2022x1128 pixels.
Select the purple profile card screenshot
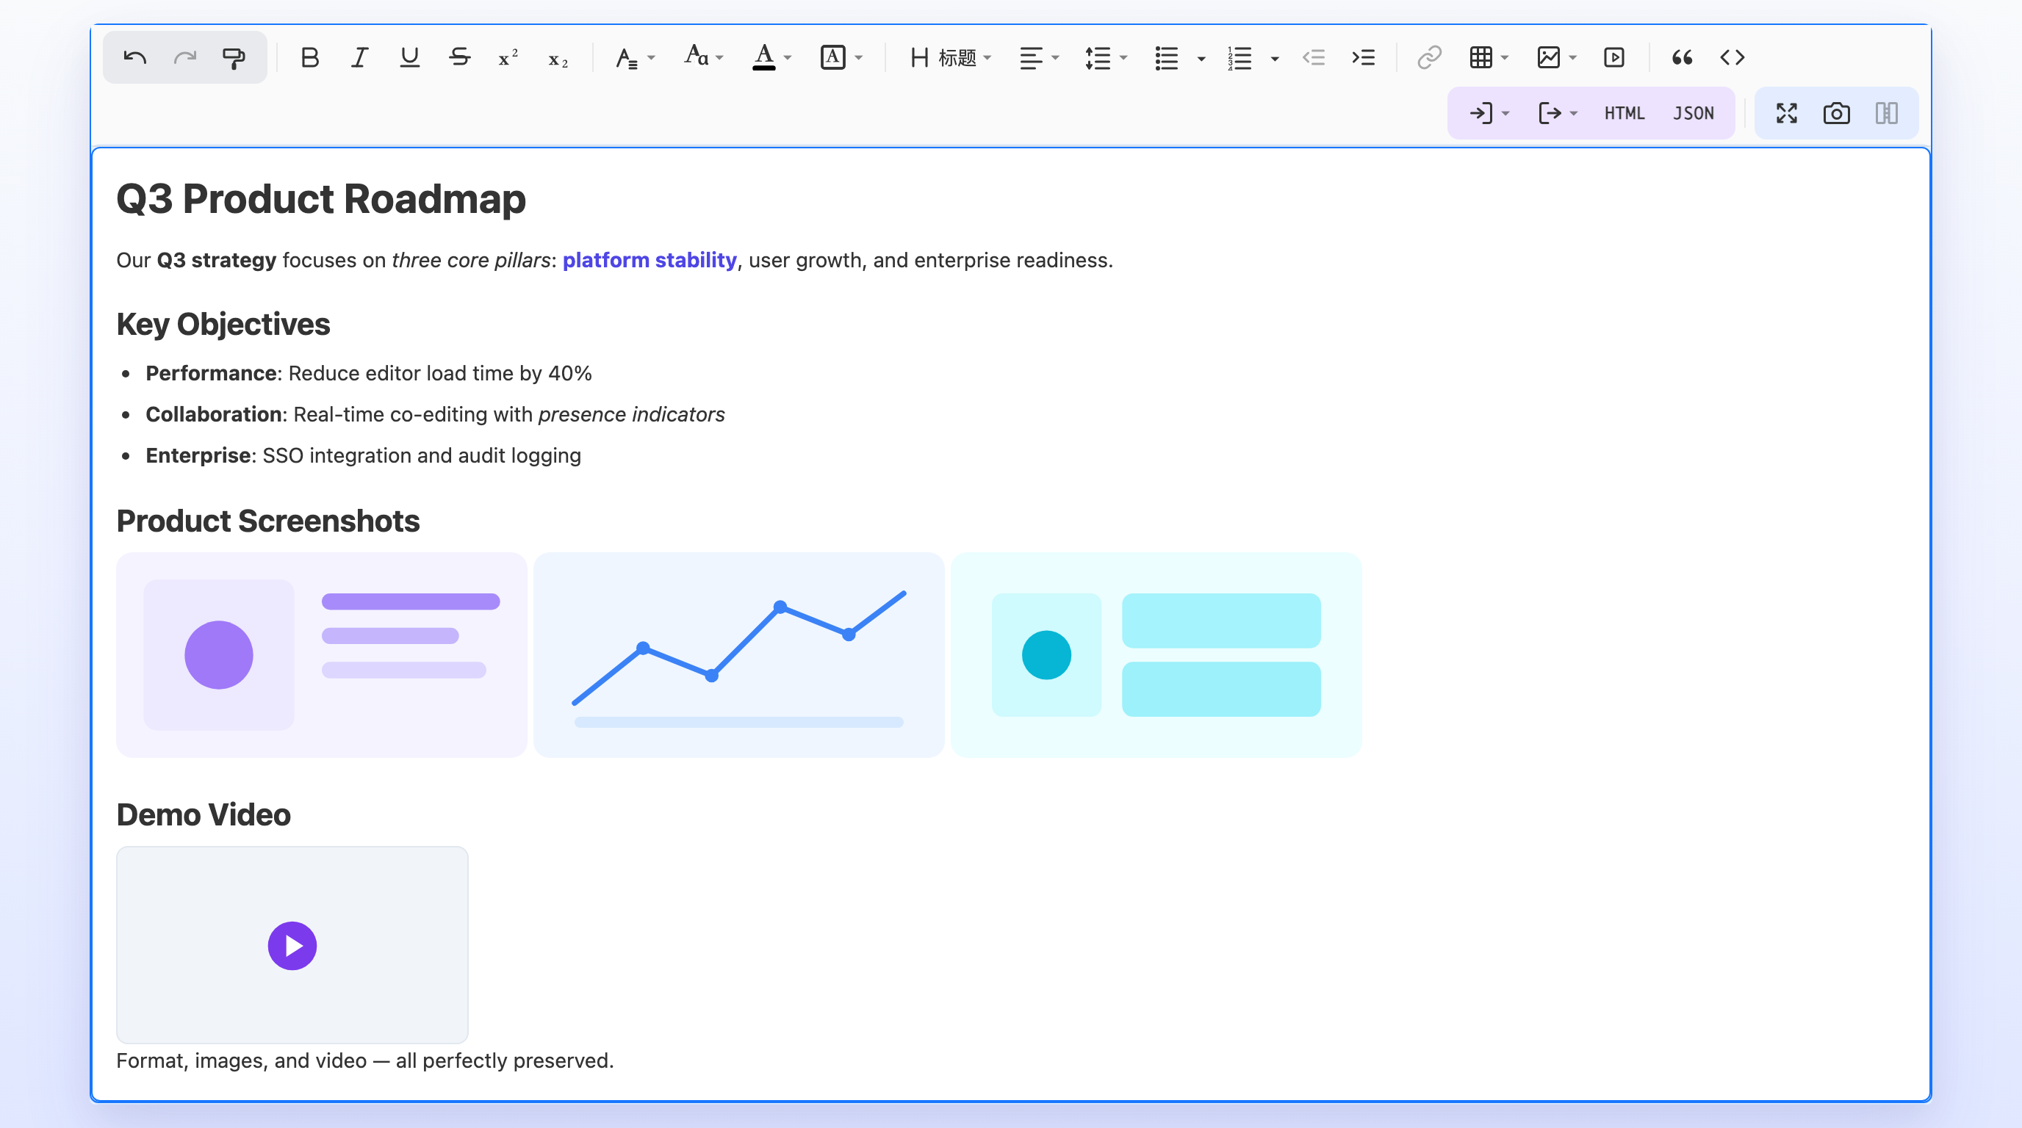click(321, 655)
